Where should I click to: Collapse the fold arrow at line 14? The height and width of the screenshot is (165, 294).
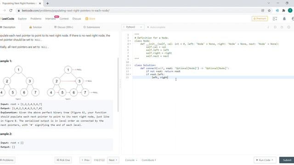pyautogui.click(x=130, y=74)
